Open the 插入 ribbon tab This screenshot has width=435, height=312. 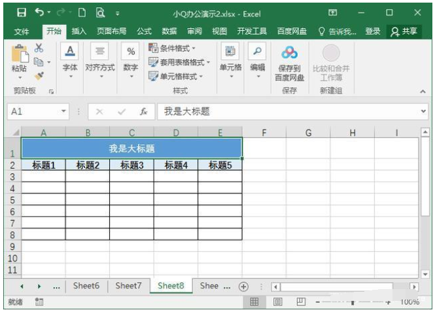78,31
